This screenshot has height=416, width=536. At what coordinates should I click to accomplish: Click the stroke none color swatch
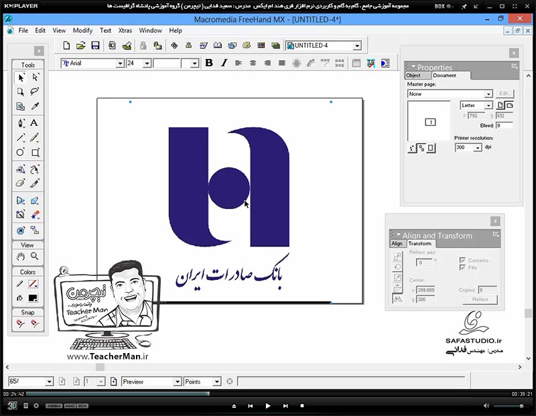[33, 284]
